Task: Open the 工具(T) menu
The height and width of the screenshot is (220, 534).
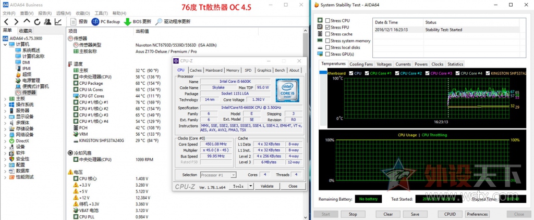Action: [x=101, y=13]
